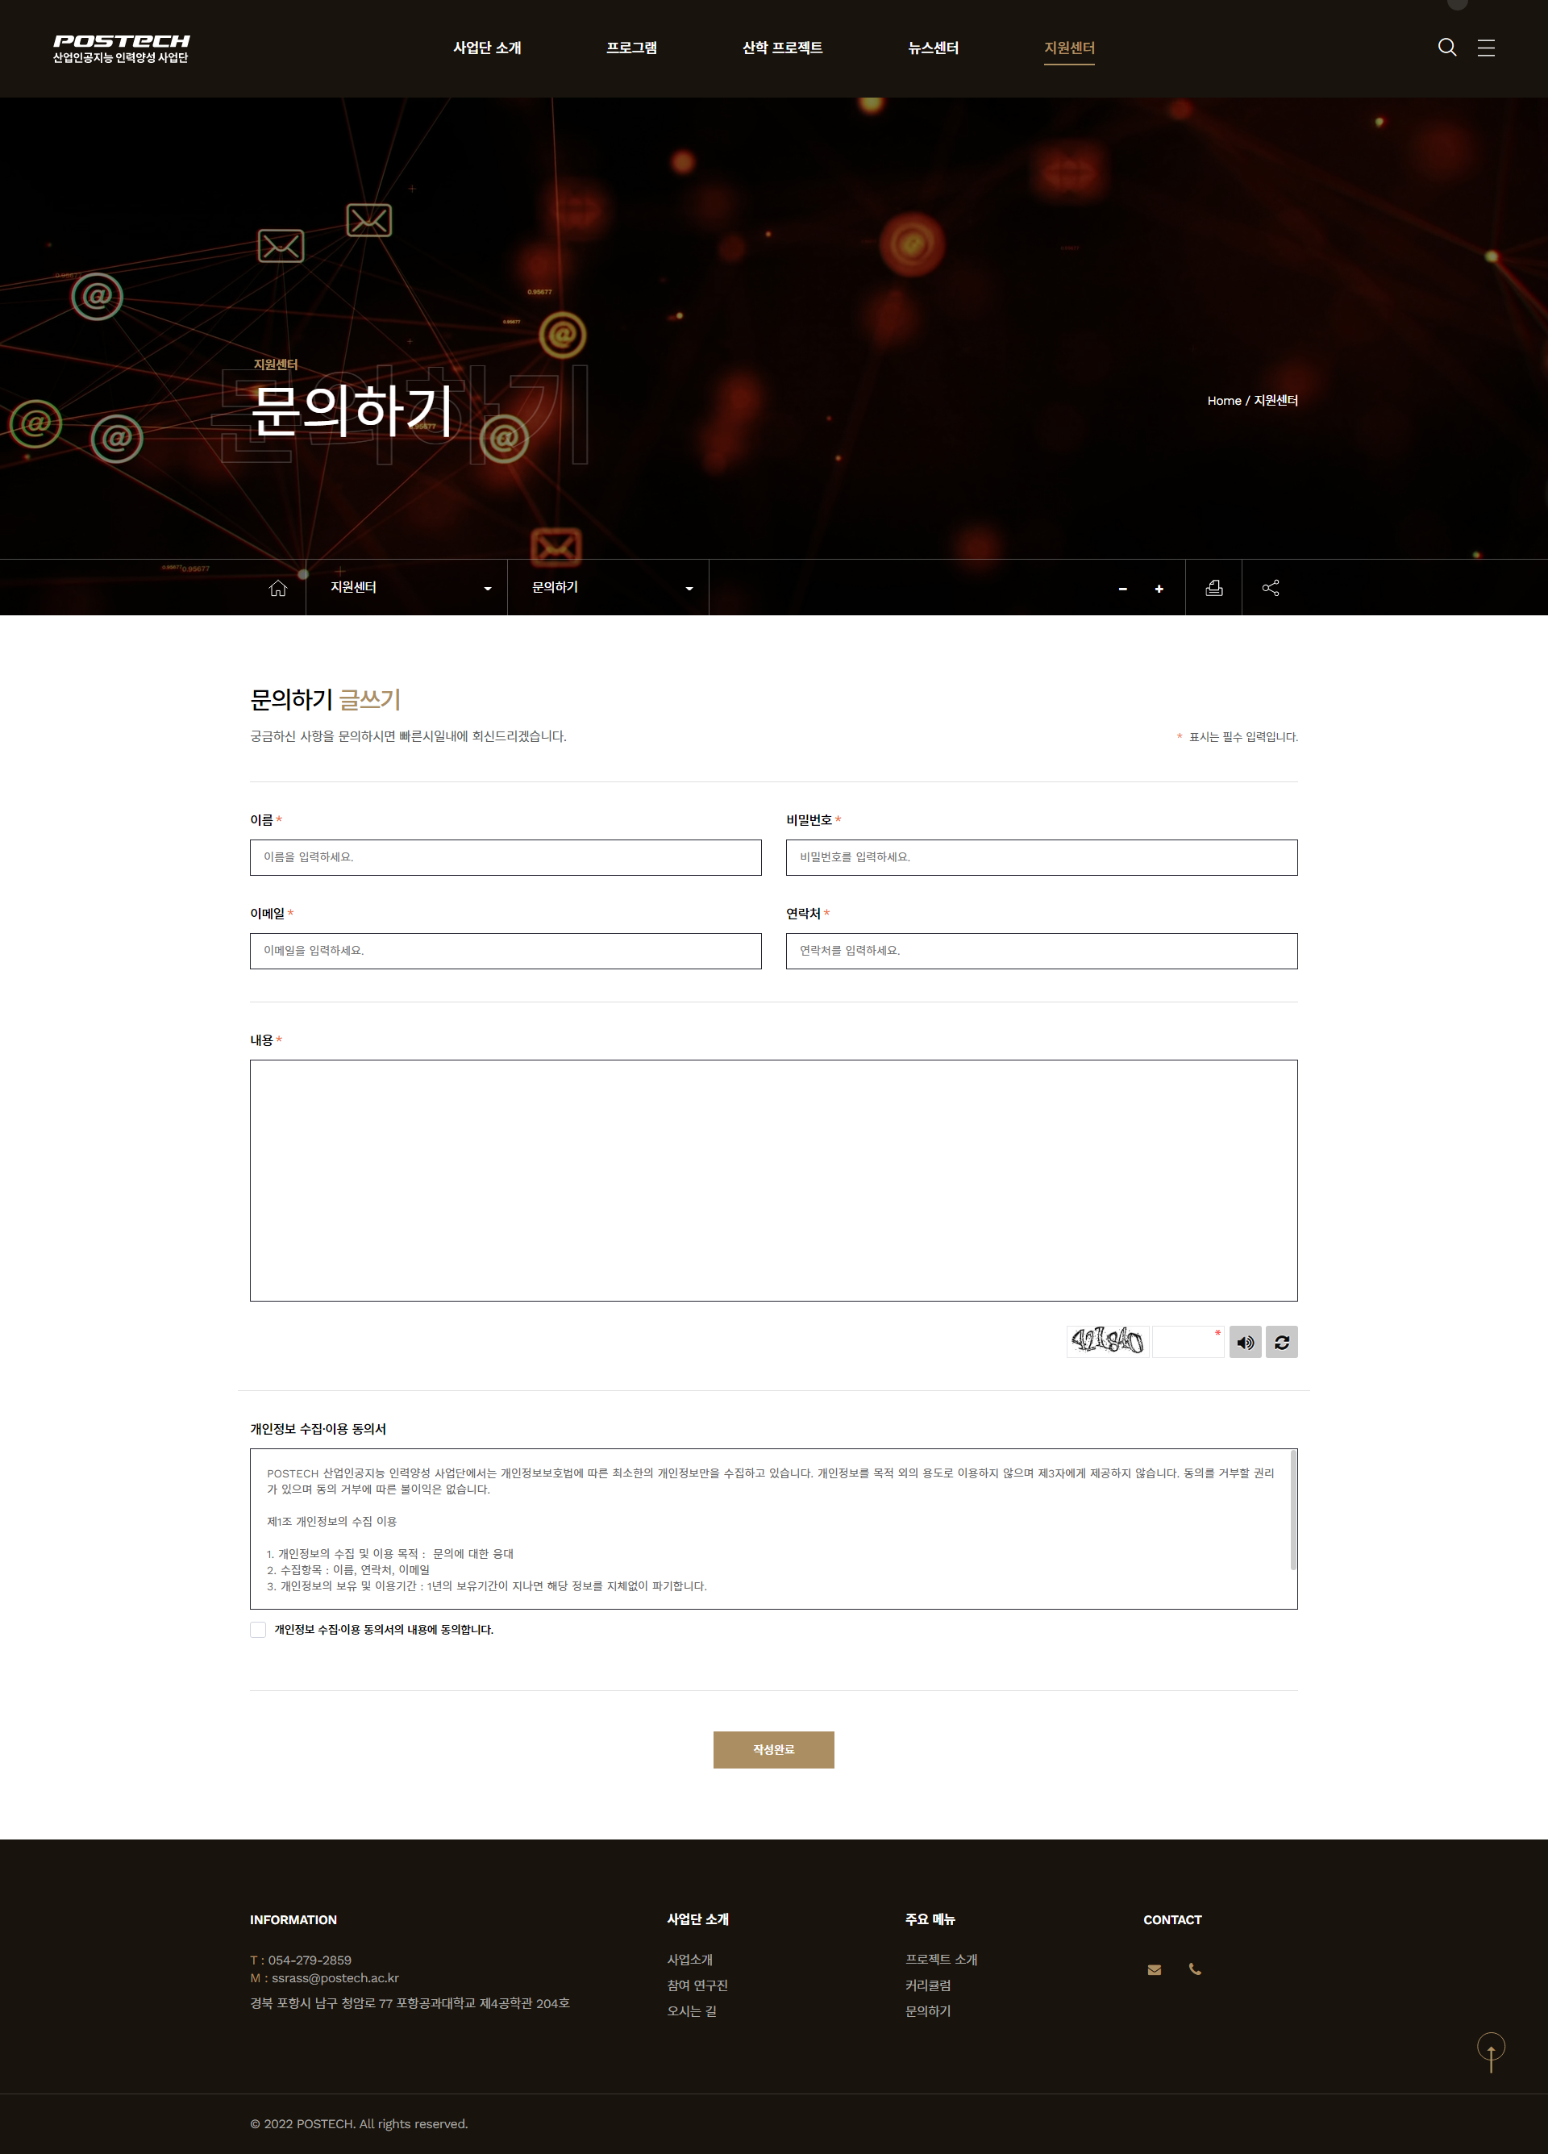
Task: Click the '© 2022 POSTECH' copyright text
Action: coord(359,2124)
